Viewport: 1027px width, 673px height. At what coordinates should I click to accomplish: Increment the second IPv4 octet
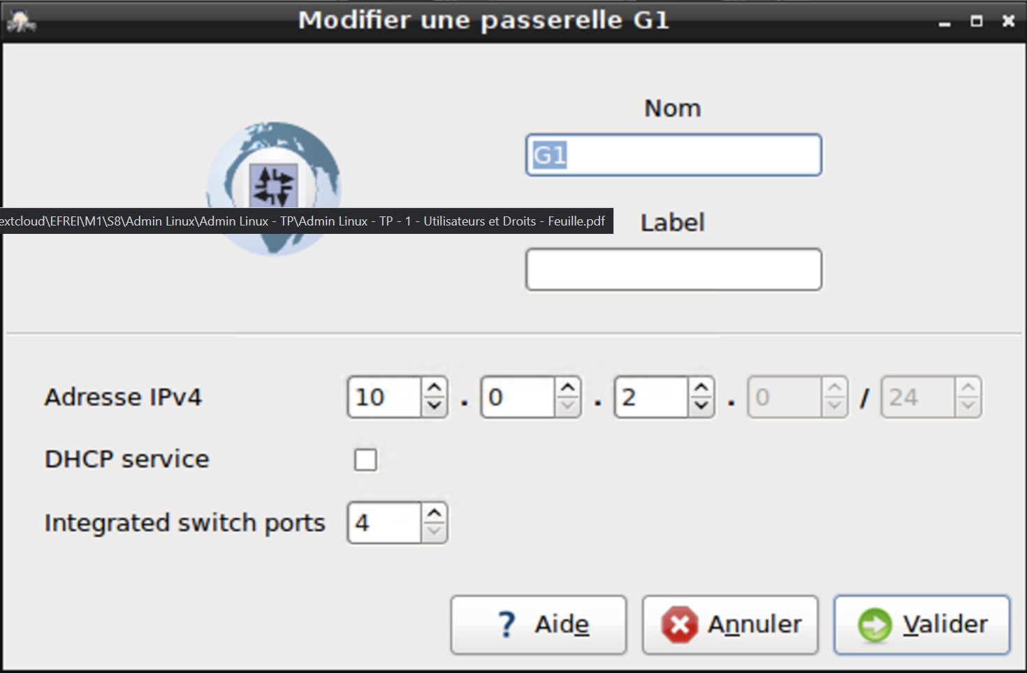point(568,387)
